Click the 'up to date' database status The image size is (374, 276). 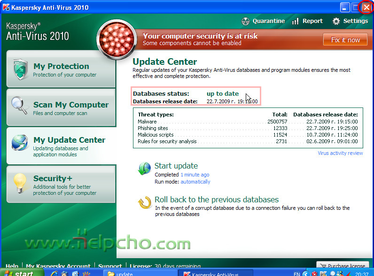pos(223,94)
